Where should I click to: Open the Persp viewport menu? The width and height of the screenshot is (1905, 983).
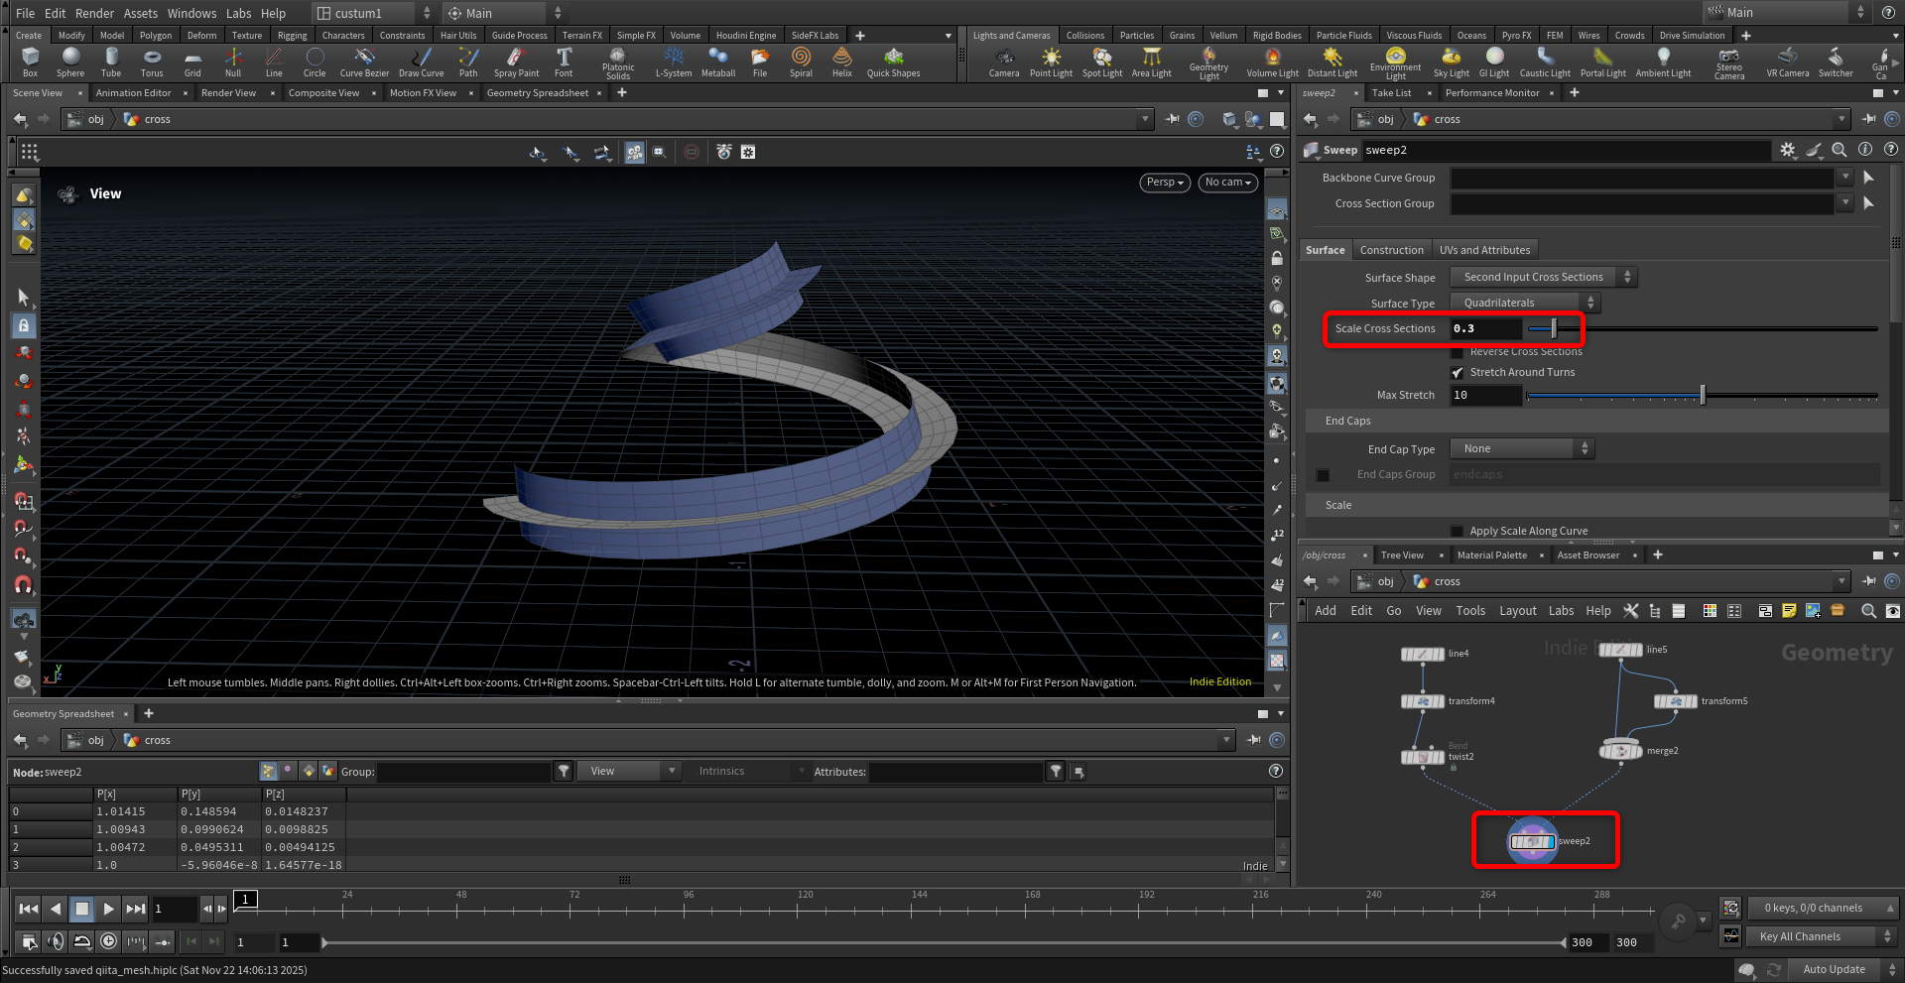point(1164,183)
